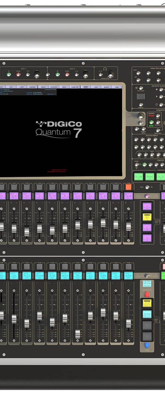Screen dimensions: 165x418
Task: Hit the 'clear' button in solo 1
Action: tap(28, 74)
